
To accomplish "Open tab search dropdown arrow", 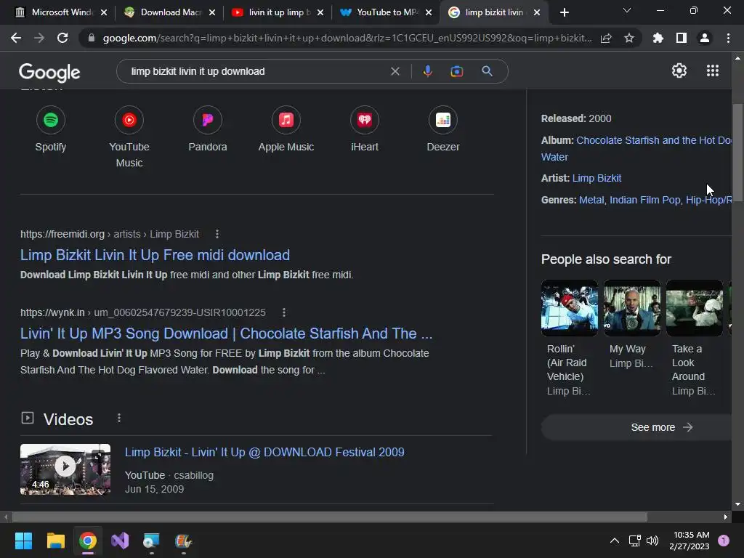I will pos(627,10).
